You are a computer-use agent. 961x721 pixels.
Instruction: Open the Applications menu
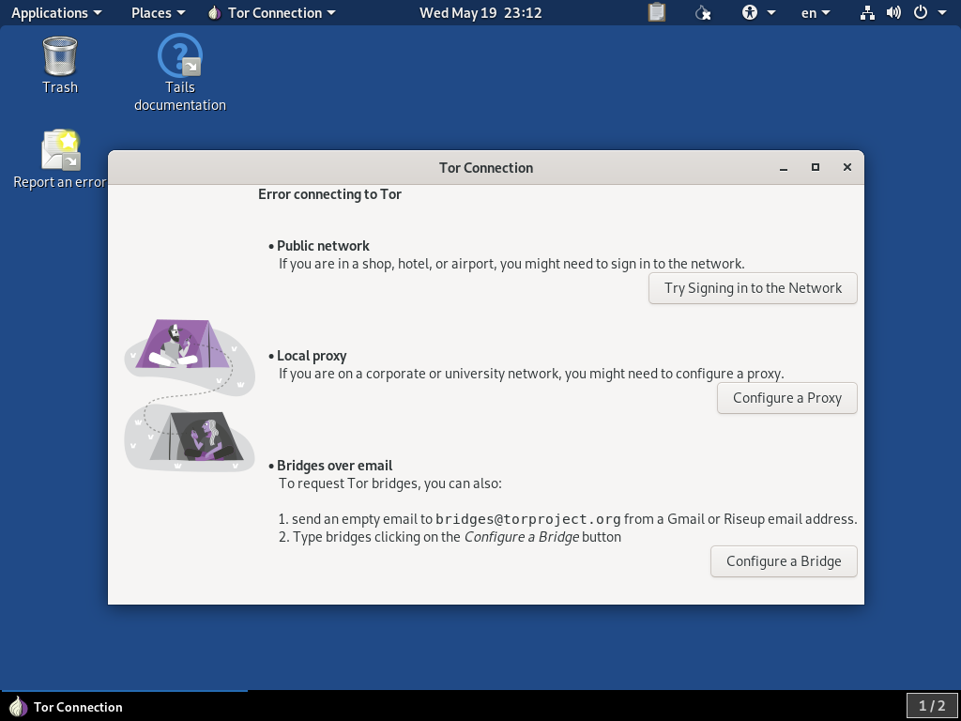56,12
